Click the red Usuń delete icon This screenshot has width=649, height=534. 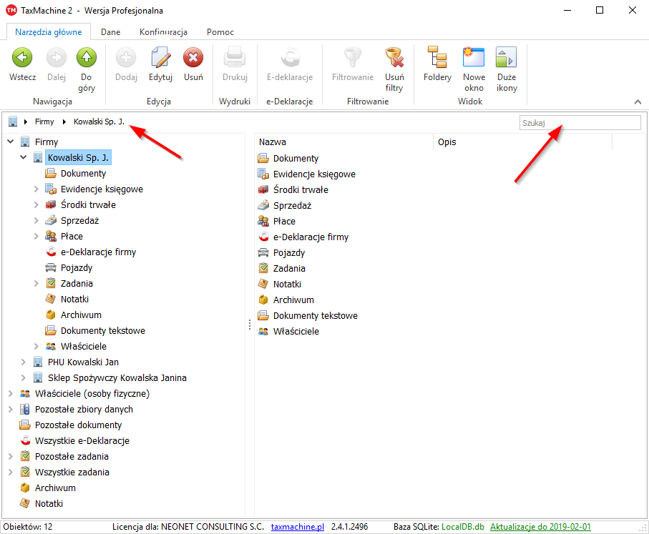[x=193, y=58]
